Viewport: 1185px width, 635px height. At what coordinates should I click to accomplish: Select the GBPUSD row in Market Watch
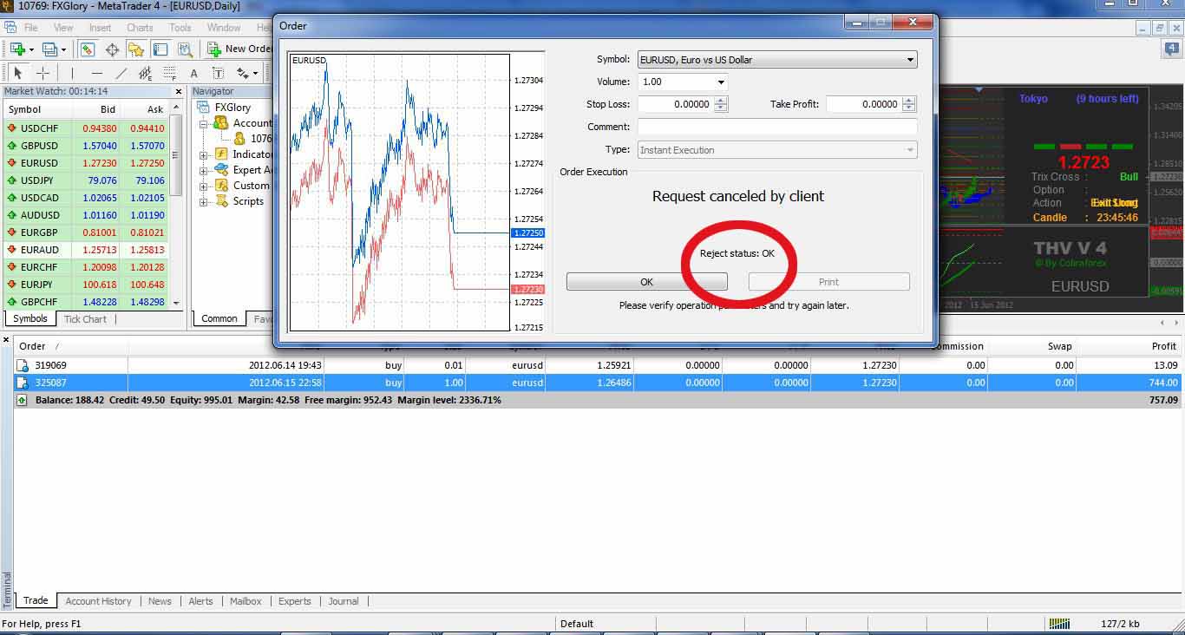pyautogui.click(x=87, y=146)
